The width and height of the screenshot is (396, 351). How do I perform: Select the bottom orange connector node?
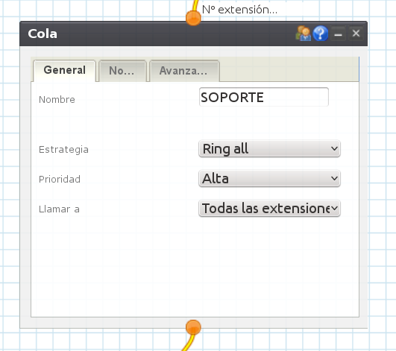[193, 328]
